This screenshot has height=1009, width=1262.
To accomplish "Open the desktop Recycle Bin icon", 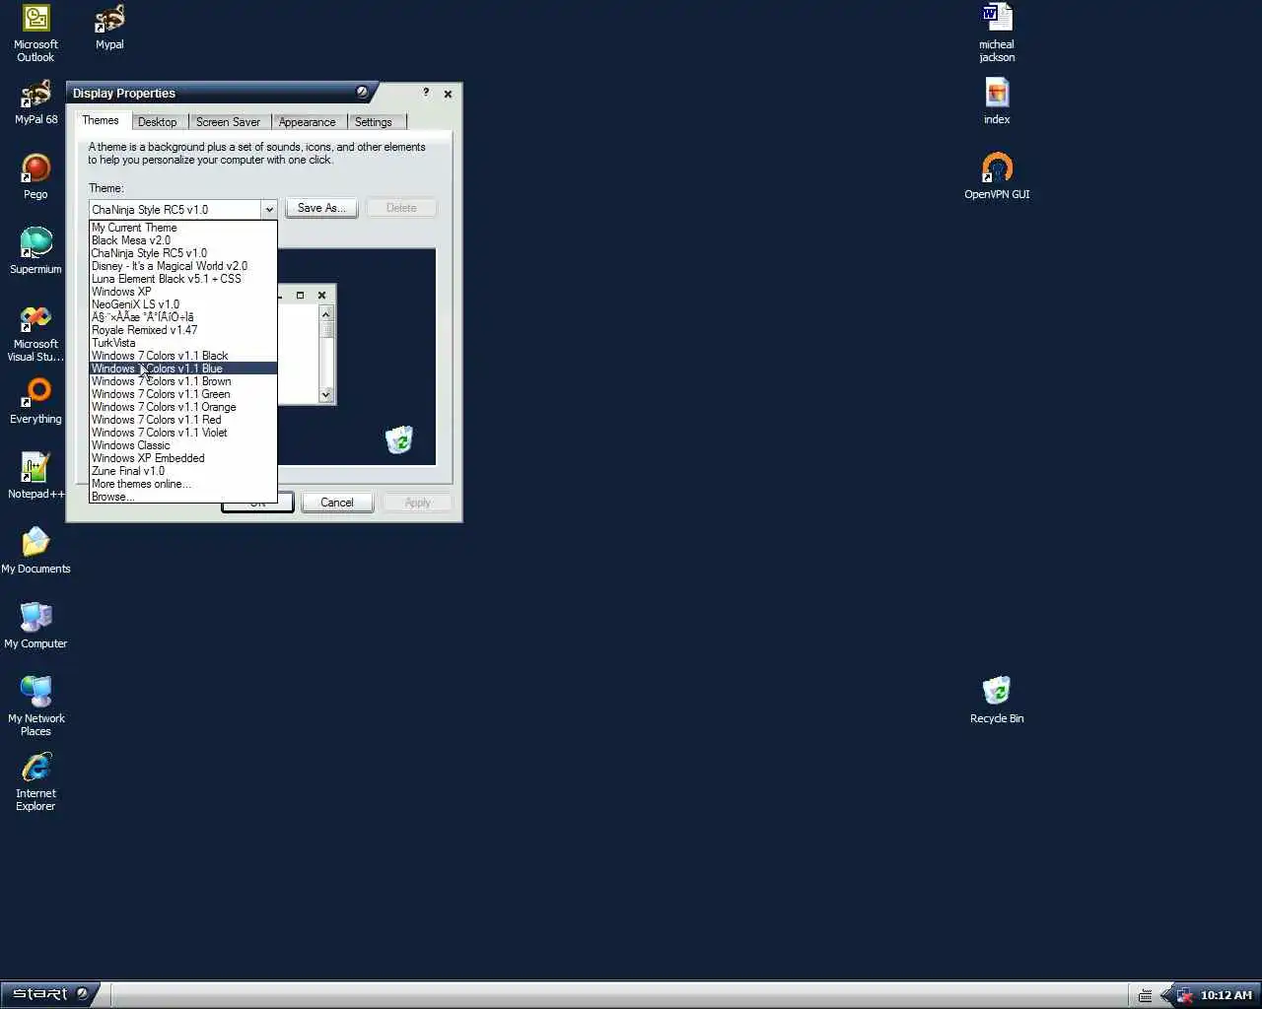I will (x=997, y=702).
